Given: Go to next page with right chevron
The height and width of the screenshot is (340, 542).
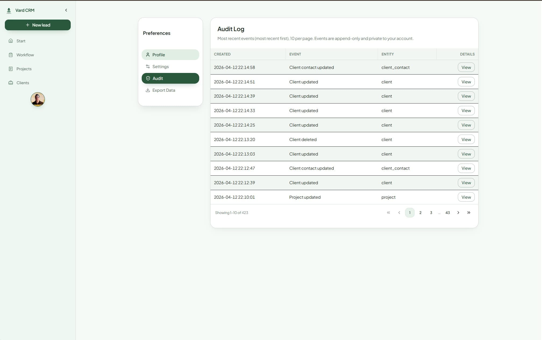Looking at the screenshot, I should coord(458,212).
